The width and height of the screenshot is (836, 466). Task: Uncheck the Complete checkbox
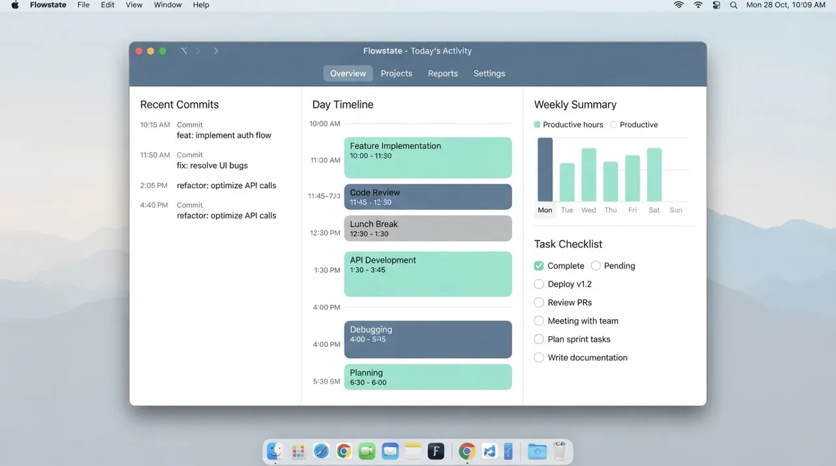click(x=539, y=266)
